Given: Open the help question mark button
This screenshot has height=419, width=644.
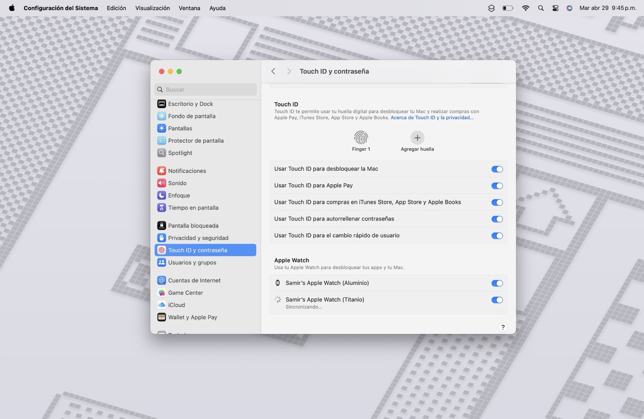Looking at the screenshot, I should 503,327.
